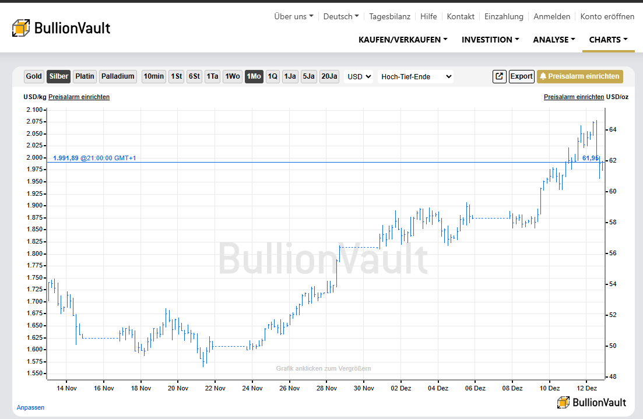Open the Tagesbilanz page
The width and height of the screenshot is (643, 419).
coord(389,16)
